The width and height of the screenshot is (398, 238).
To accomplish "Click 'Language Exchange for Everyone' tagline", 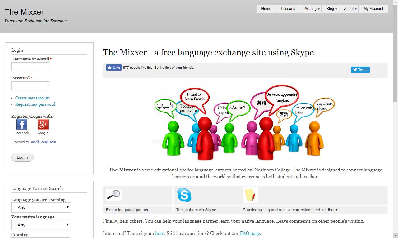I will [x=36, y=21].
